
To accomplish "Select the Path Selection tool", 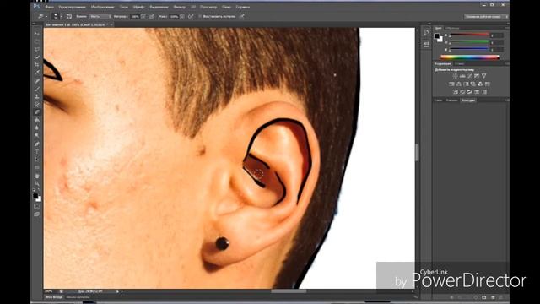I will tap(37, 160).
